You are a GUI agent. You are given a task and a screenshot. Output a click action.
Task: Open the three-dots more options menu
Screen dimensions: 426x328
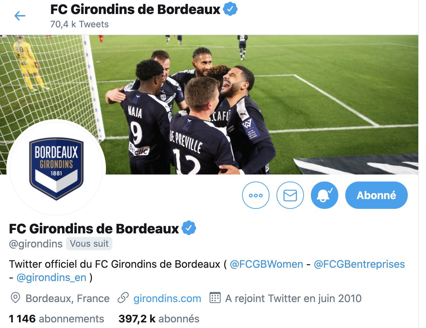tap(256, 195)
